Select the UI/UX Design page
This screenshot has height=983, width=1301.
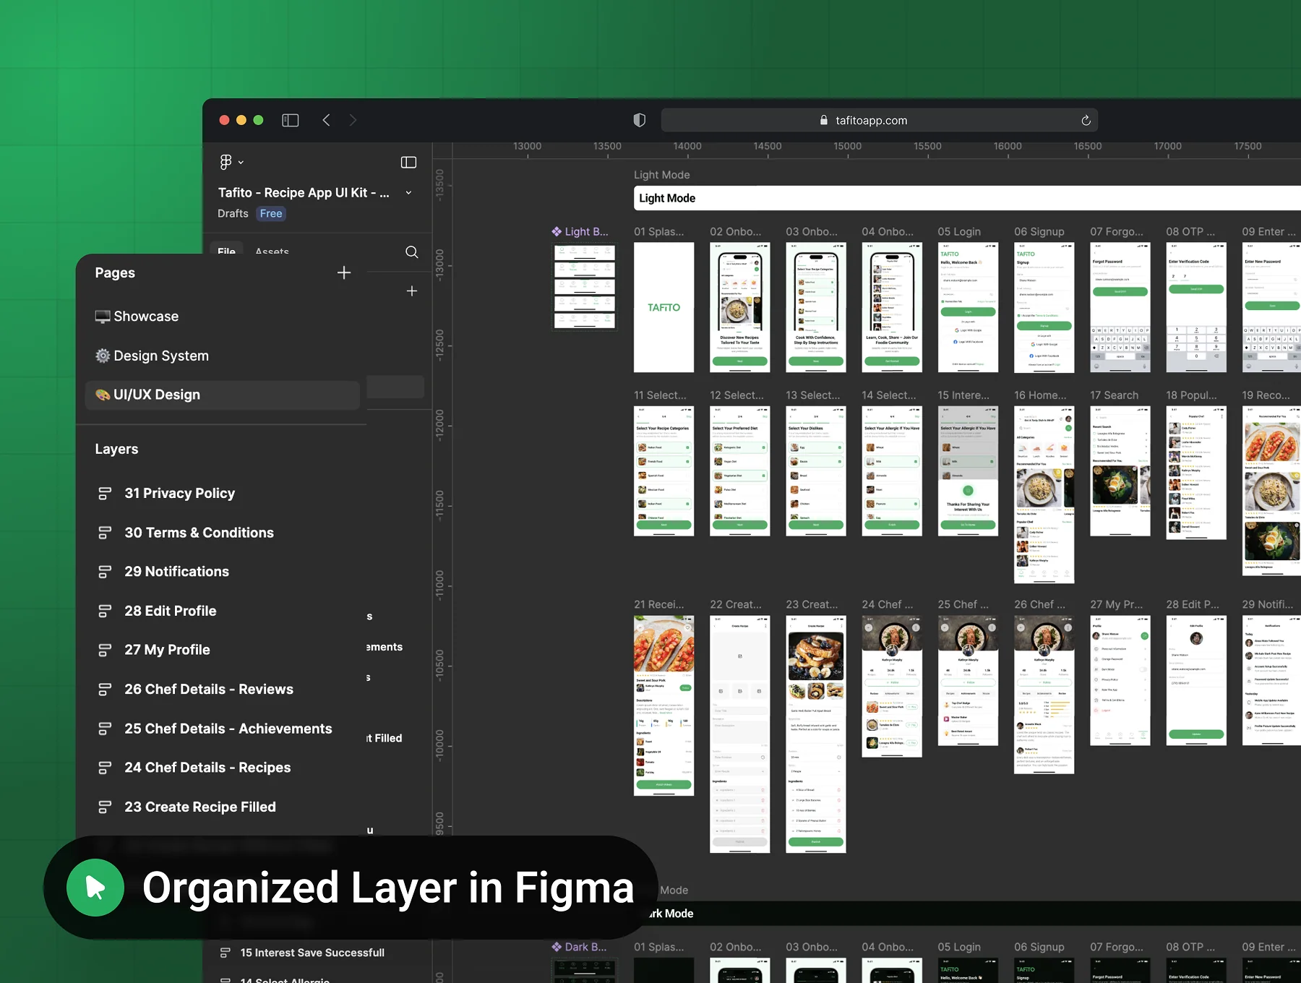point(223,395)
